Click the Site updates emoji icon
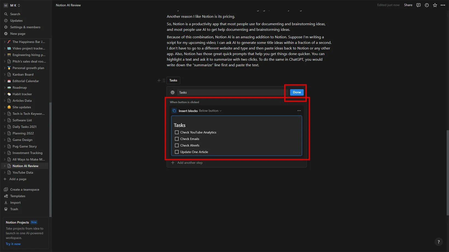The width and height of the screenshot is (449, 252). tap(9, 107)
